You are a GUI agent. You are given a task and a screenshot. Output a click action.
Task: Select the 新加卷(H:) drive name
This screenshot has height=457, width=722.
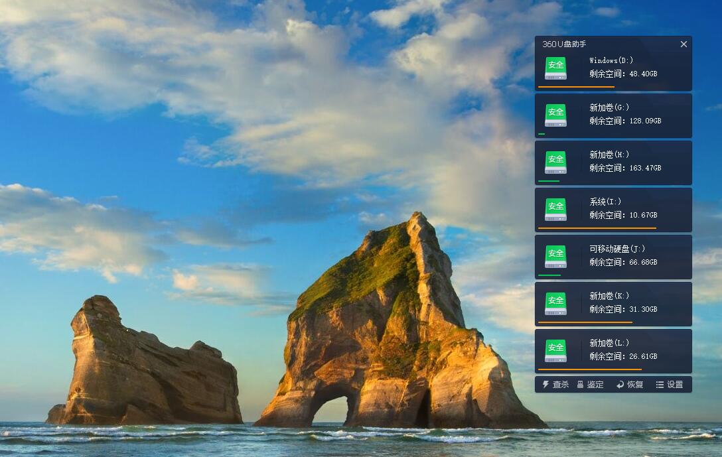click(x=609, y=154)
